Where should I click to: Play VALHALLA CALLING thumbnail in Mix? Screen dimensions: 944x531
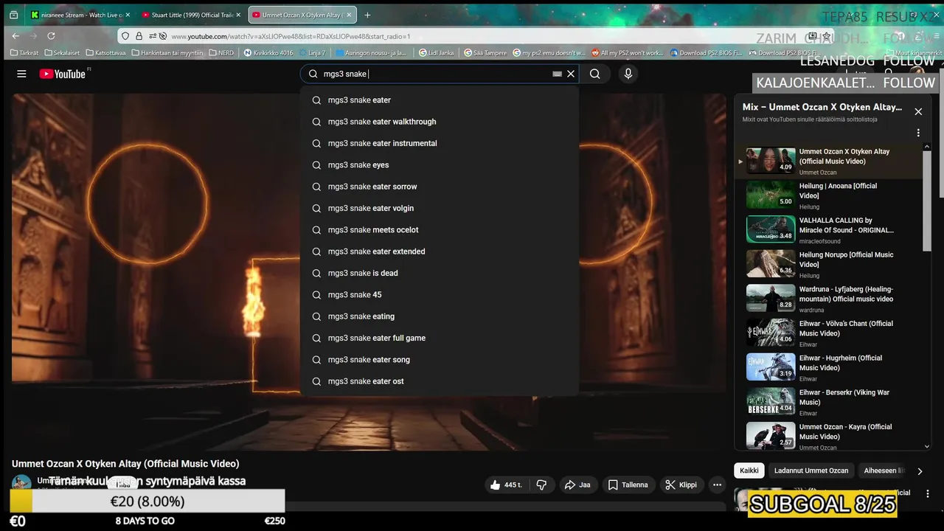771,229
